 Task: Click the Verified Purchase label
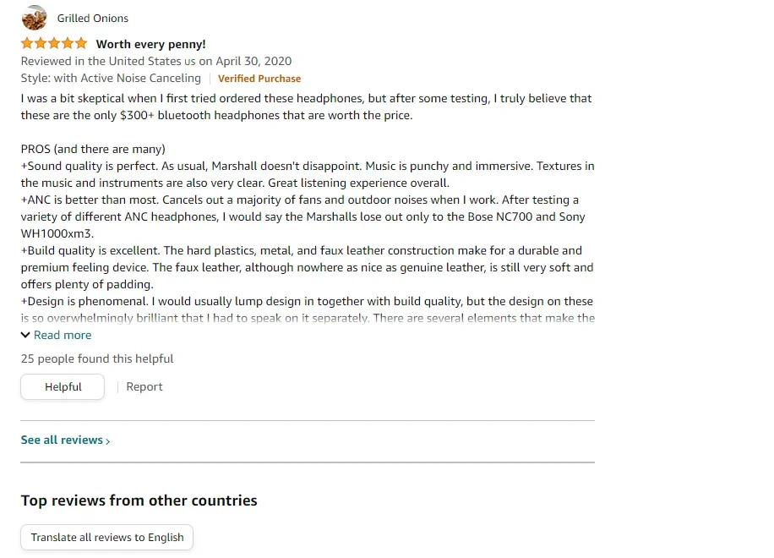(x=259, y=79)
